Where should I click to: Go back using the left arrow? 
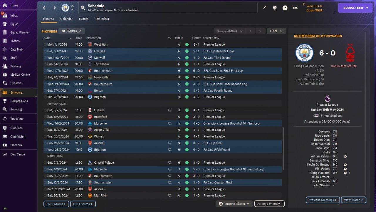coord(44,8)
